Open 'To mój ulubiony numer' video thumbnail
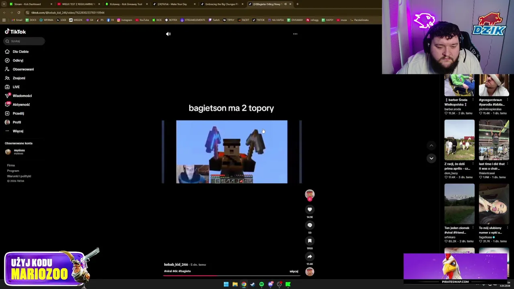Viewport: 514px width, 289px height. coord(494,204)
